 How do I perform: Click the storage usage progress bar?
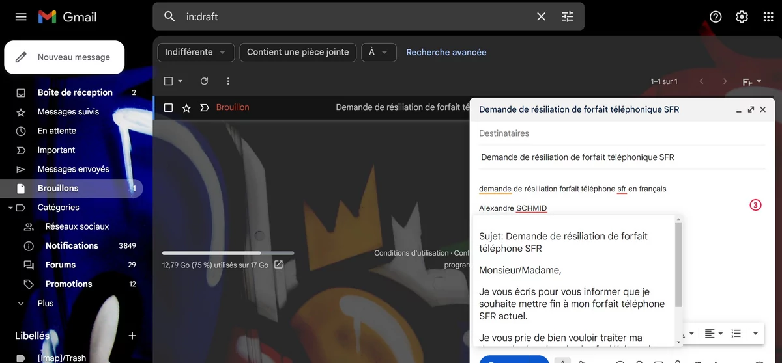coord(228,253)
